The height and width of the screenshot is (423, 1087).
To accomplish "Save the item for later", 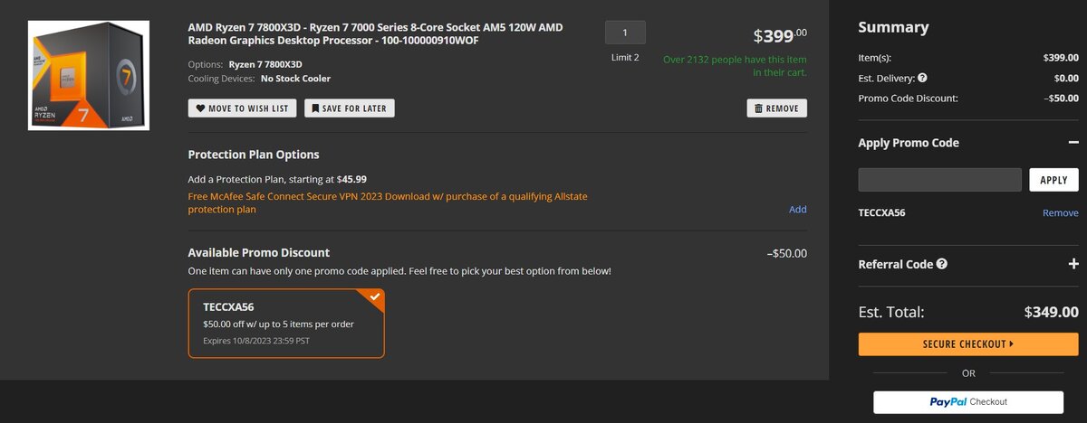I will (349, 108).
